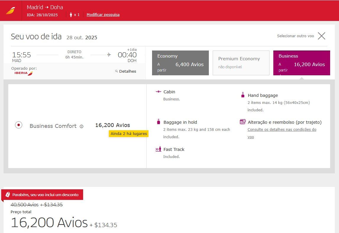Click the +1dia arrival note
This screenshot has width=339, height=233.
pos(132,50)
